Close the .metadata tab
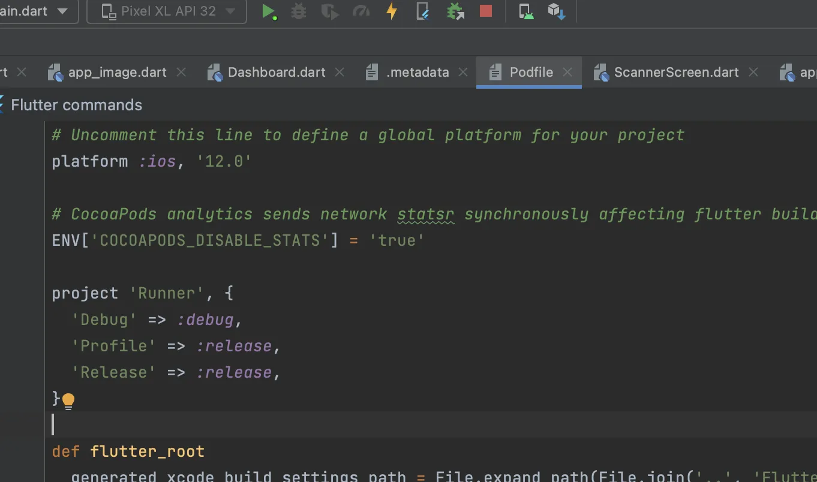 [x=463, y=73]
